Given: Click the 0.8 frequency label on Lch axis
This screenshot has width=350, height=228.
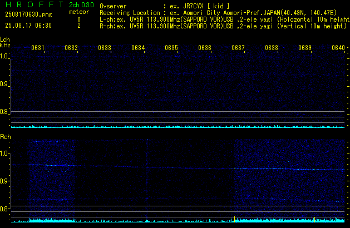Looking at the screenshot, I should coord(4,112).
